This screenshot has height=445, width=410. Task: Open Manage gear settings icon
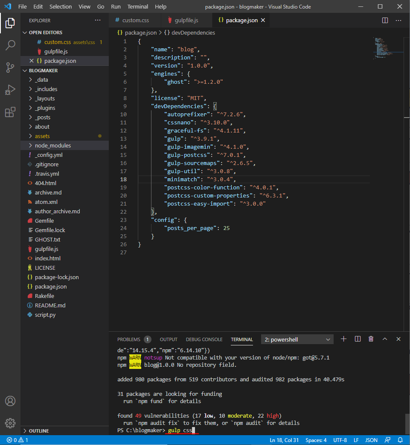point(10,423)
